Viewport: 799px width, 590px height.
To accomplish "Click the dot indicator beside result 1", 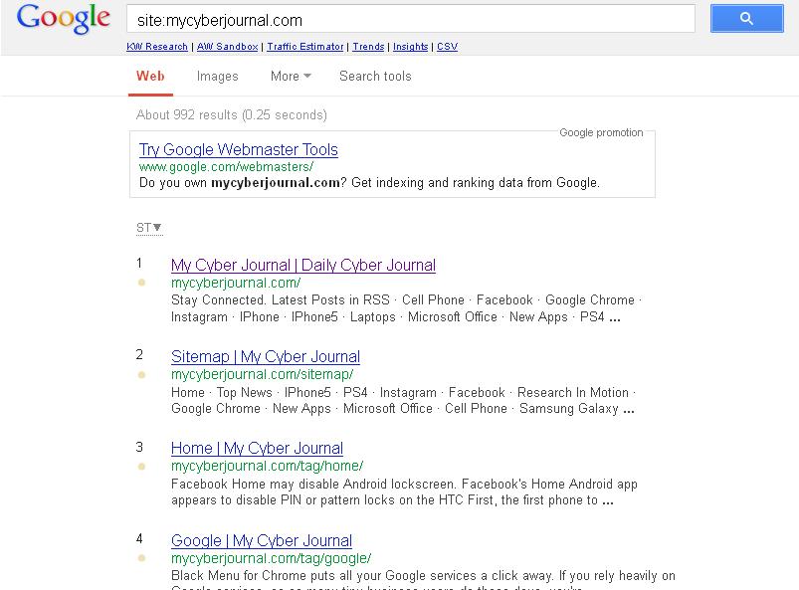I will (x=141, y=283).
